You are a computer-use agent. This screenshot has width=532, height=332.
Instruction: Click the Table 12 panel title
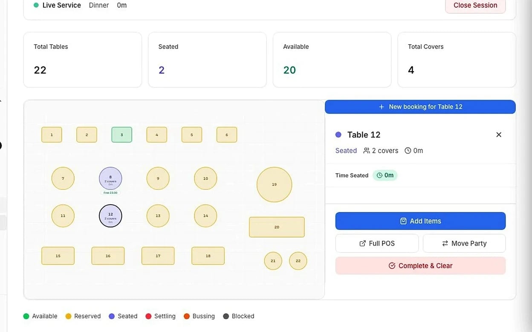click(x=364, y=135)
